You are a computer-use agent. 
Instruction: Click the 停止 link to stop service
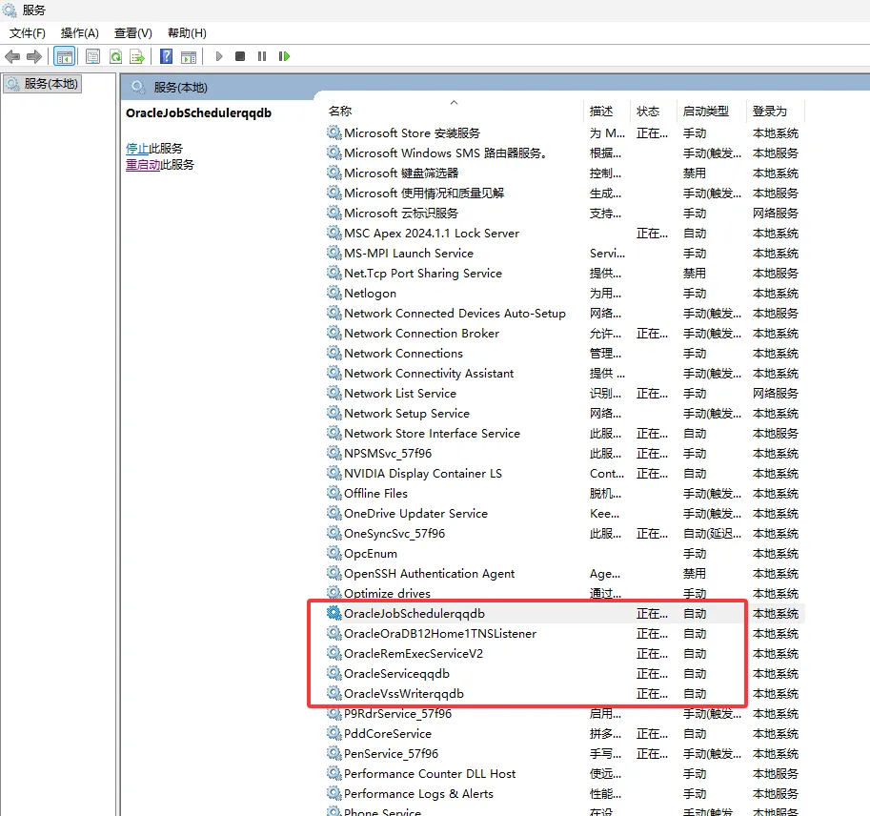[x=137, y=148]
